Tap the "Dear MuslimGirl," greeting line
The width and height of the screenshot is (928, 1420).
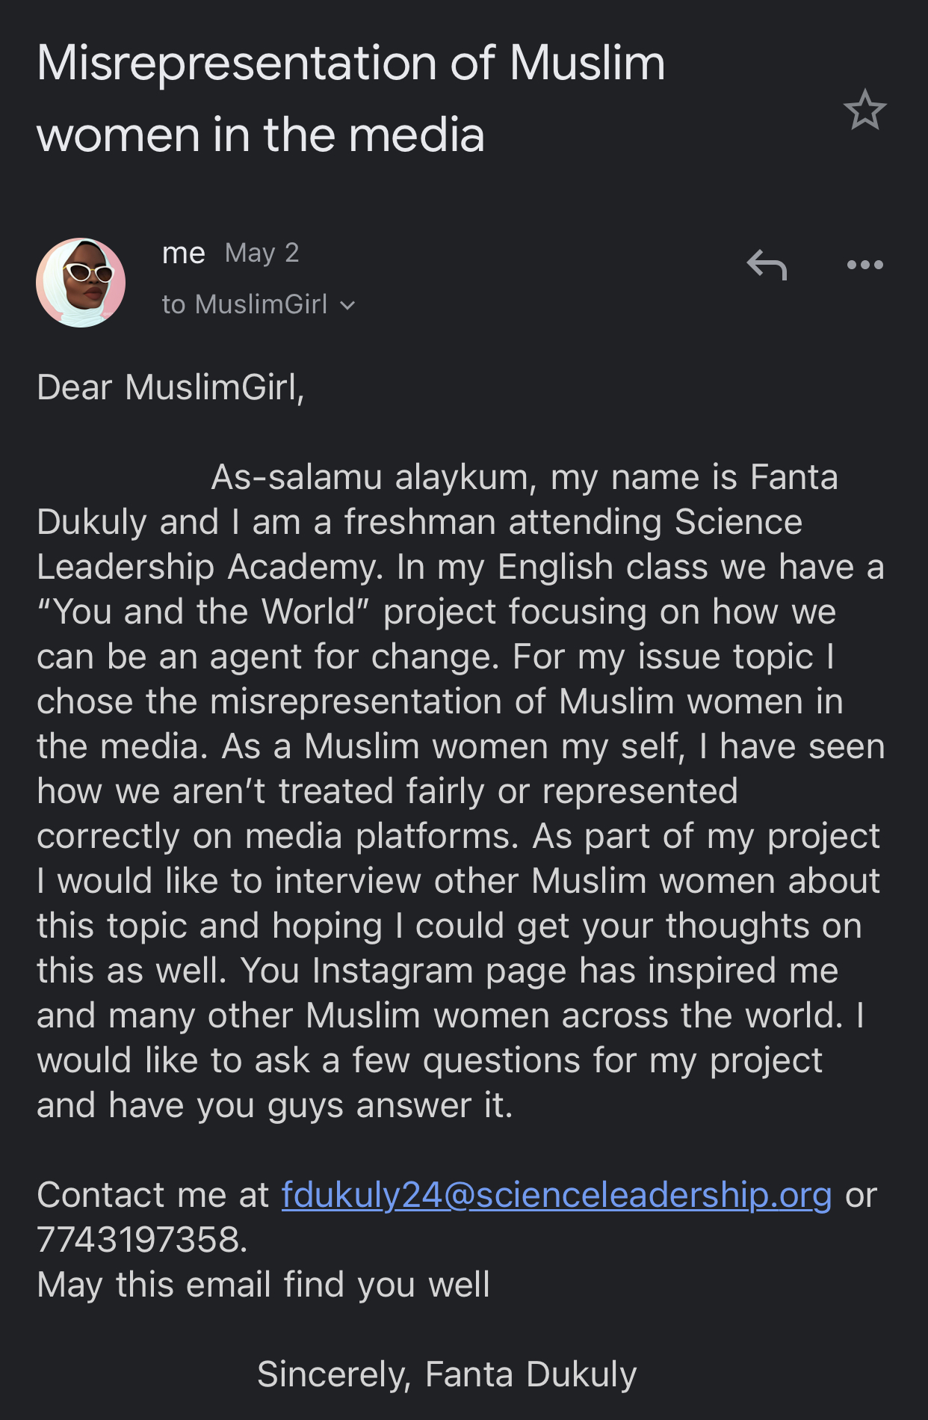tap(170, 387)
